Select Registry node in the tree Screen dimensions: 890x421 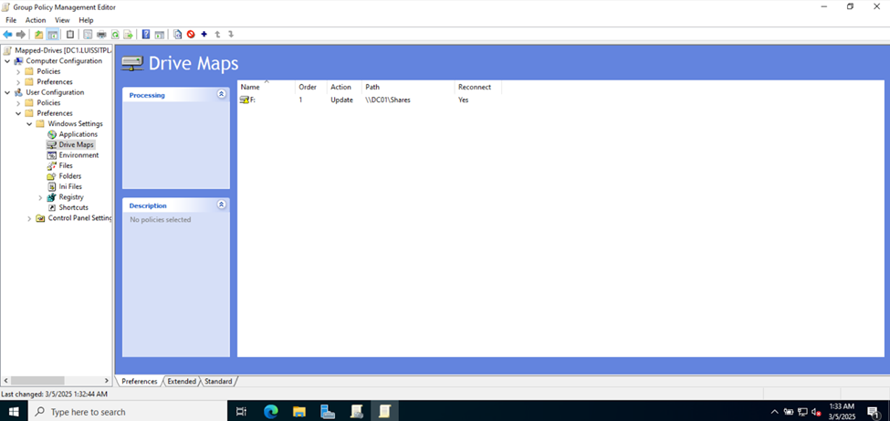[71, 197]
